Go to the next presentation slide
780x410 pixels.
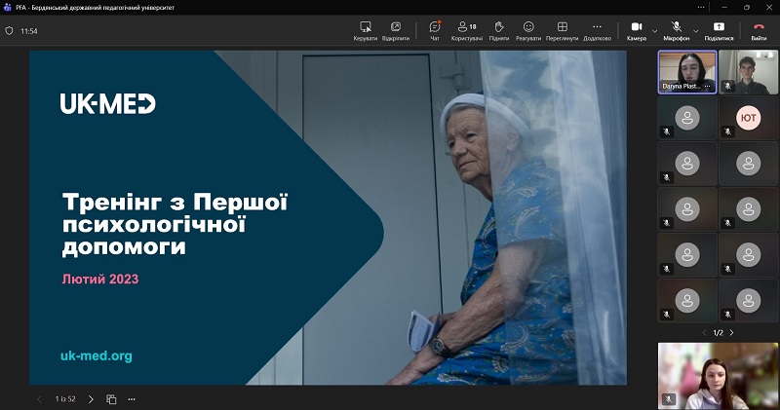(x=91, y=398)
